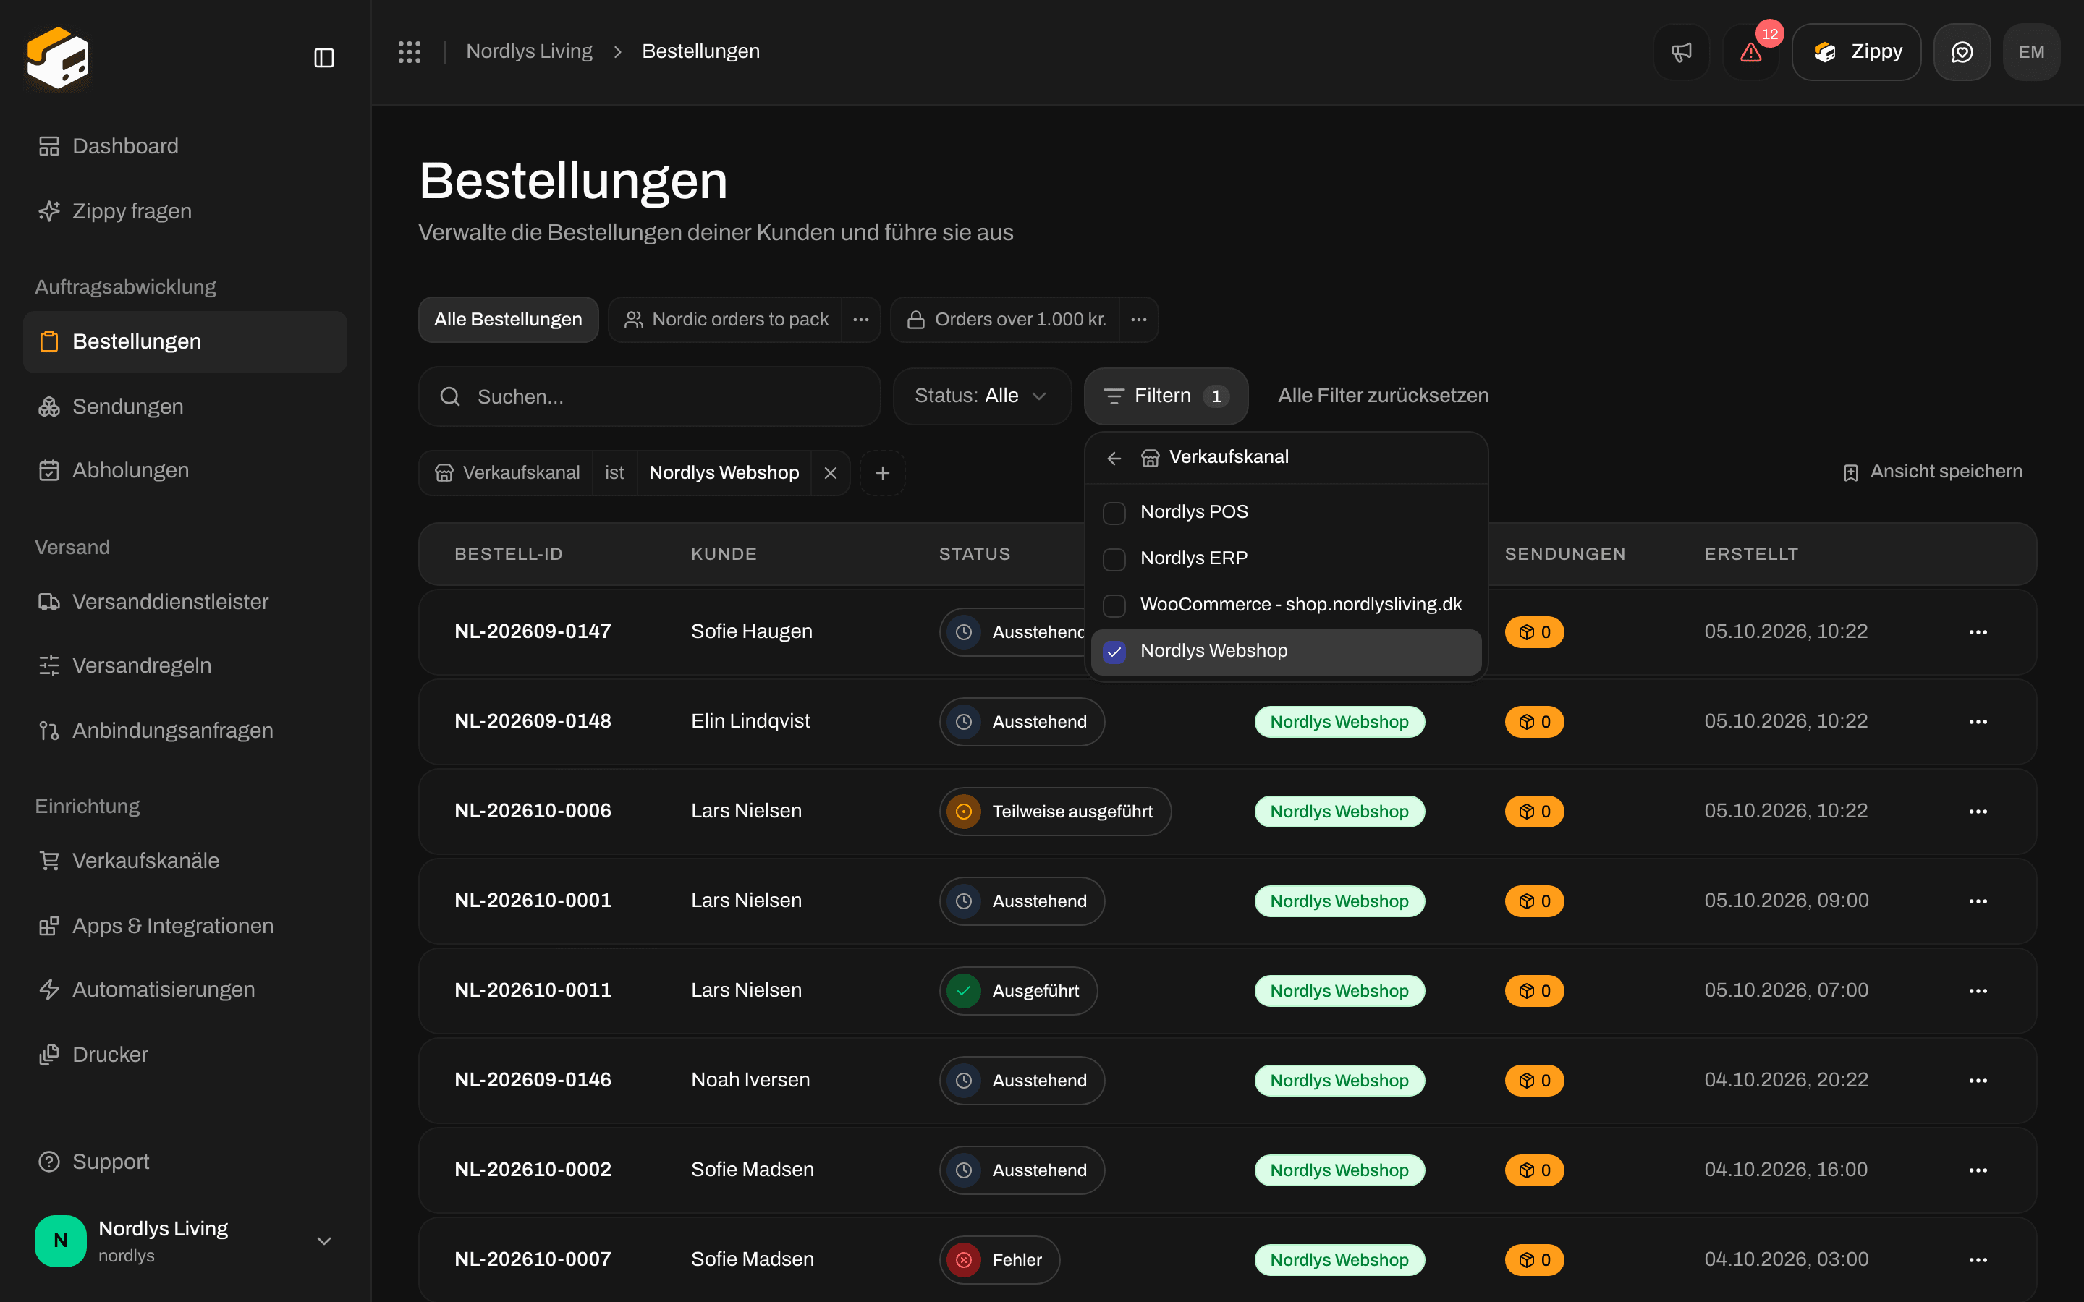Viewport: 2084px width, 1302px height.
Task: Click the Suchen... search field
Action: (x=649, y=397)
